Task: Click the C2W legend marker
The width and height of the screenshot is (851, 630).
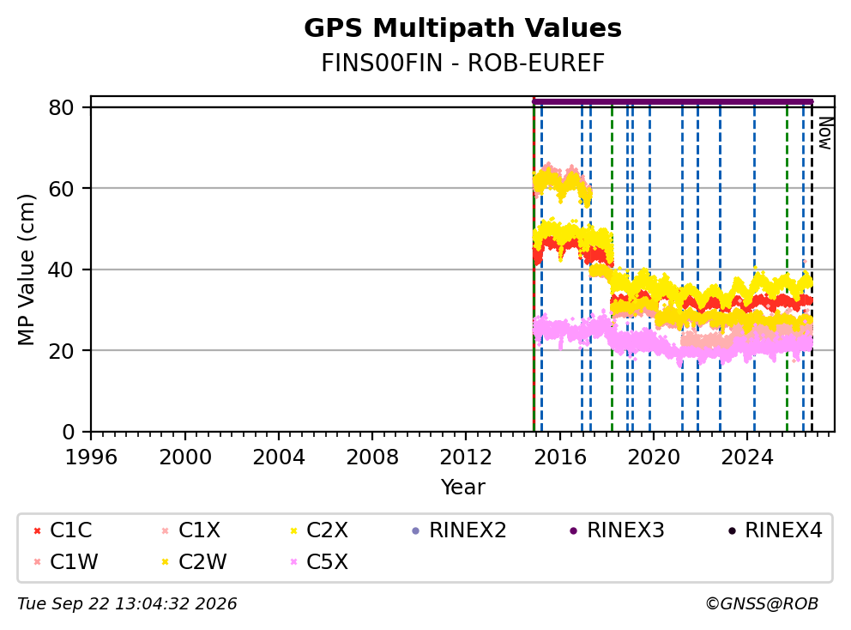Action: click(x=166, y=561)
